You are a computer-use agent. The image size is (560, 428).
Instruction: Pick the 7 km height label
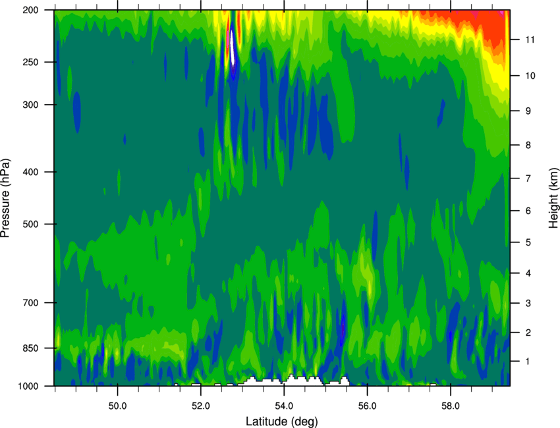point(528,178)
